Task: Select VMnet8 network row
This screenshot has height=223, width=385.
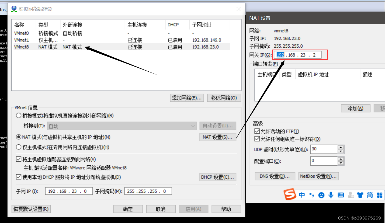Action: pos(122,47)
